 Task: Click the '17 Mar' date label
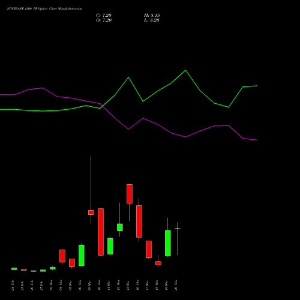pyautogui.click(x=147, y=285)
